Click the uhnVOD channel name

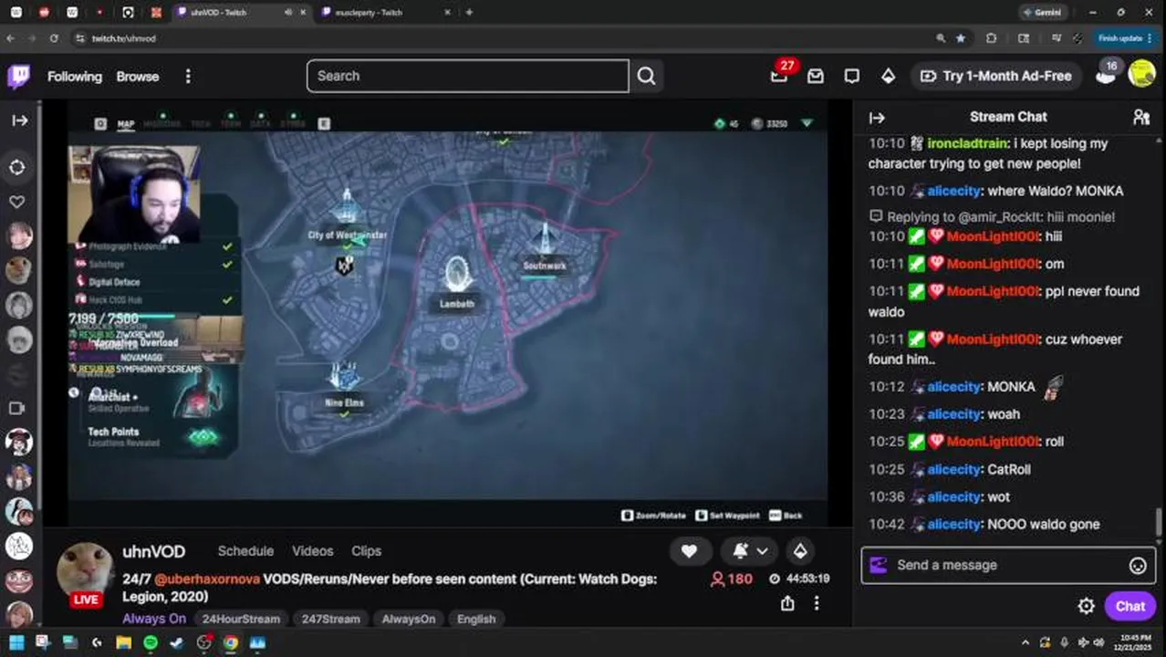pos(153,551)
